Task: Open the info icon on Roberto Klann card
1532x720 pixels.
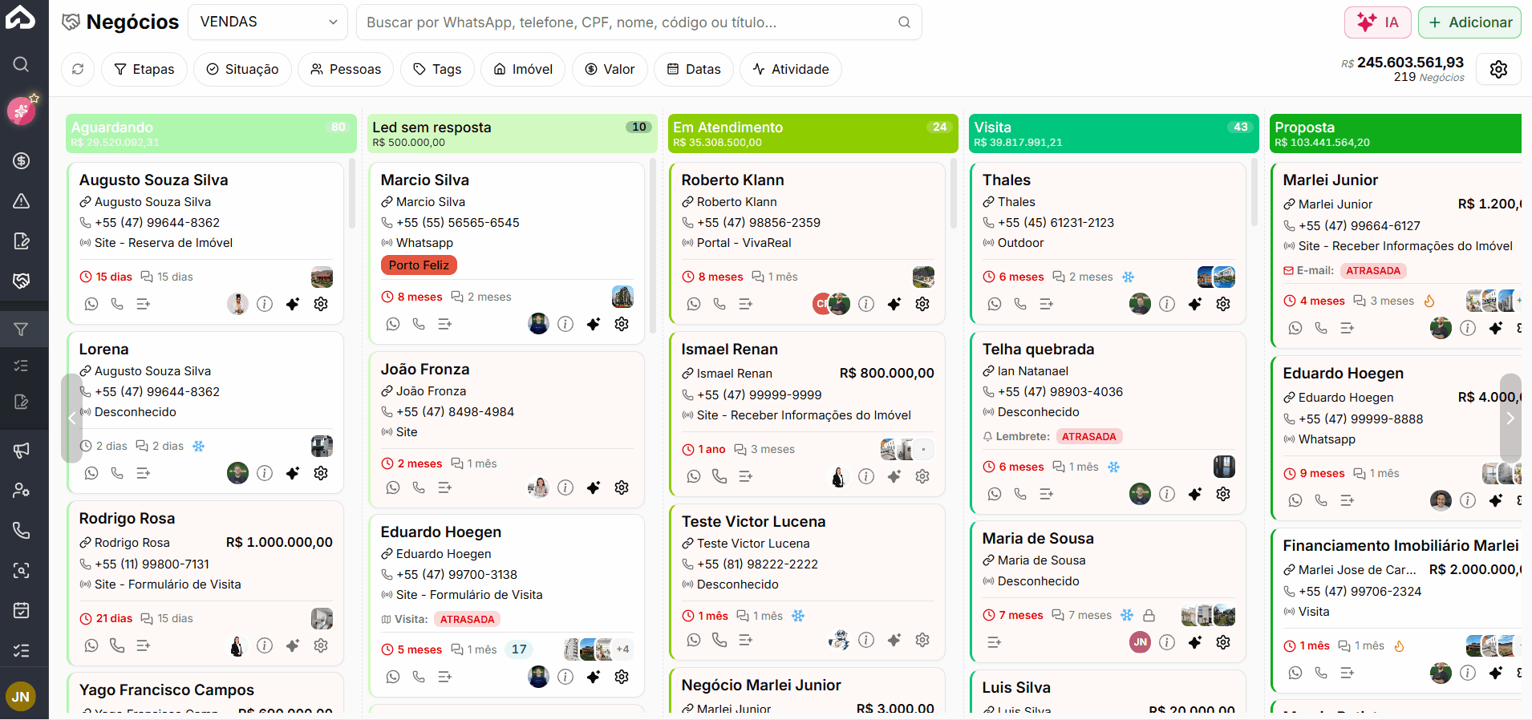Action: 866,304
